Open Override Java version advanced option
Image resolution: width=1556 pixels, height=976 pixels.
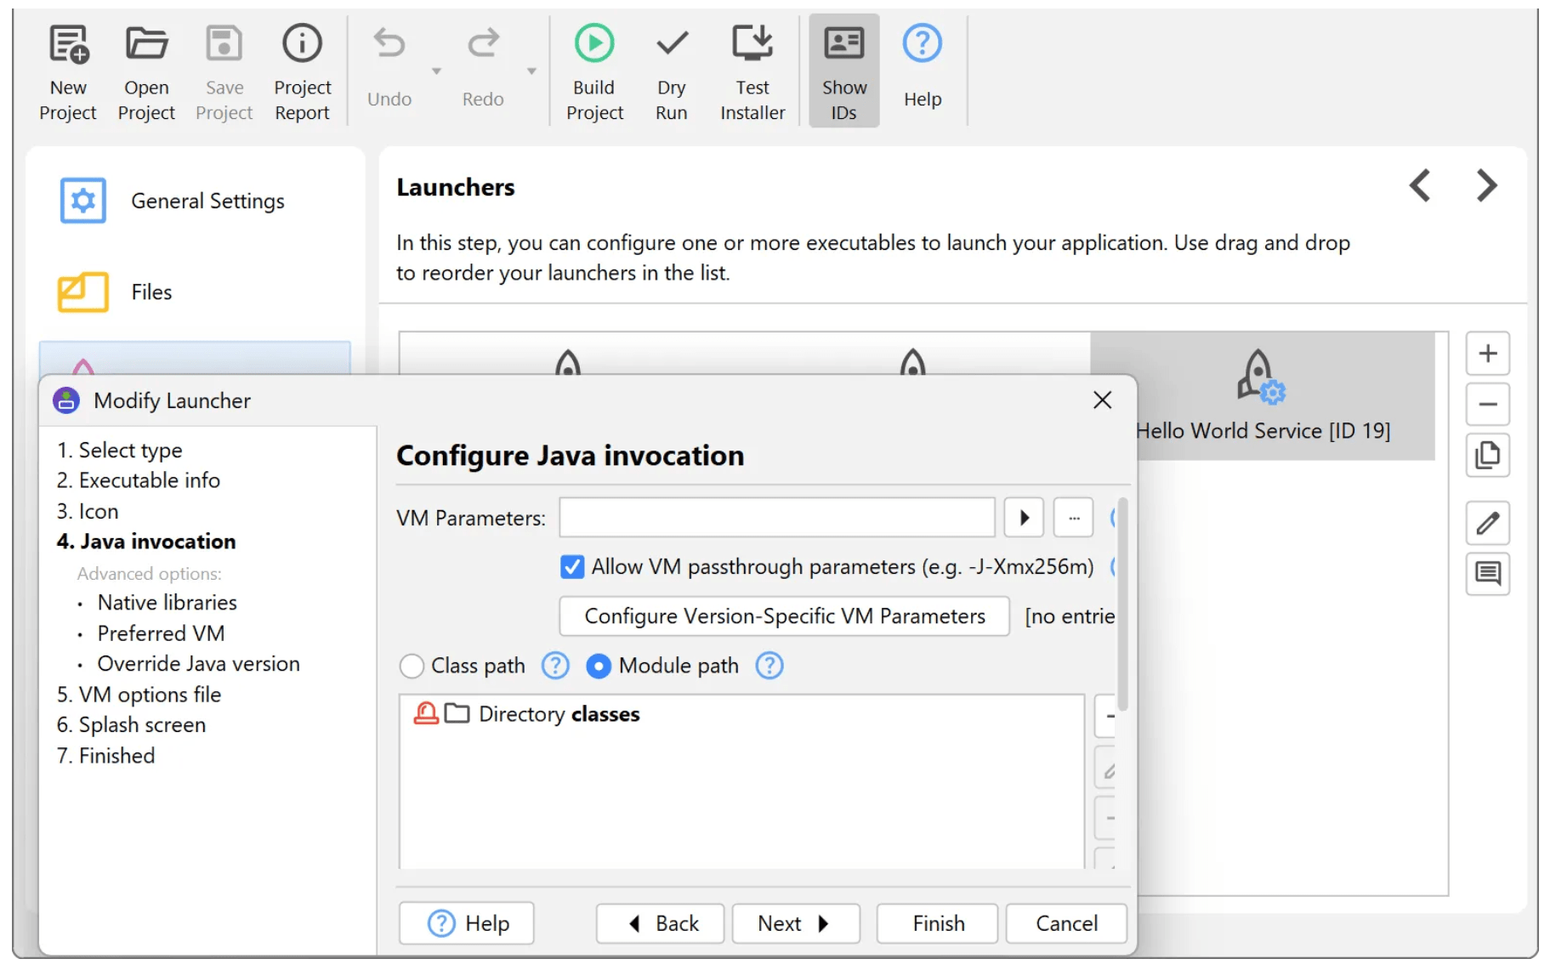[x=198, y=664]
